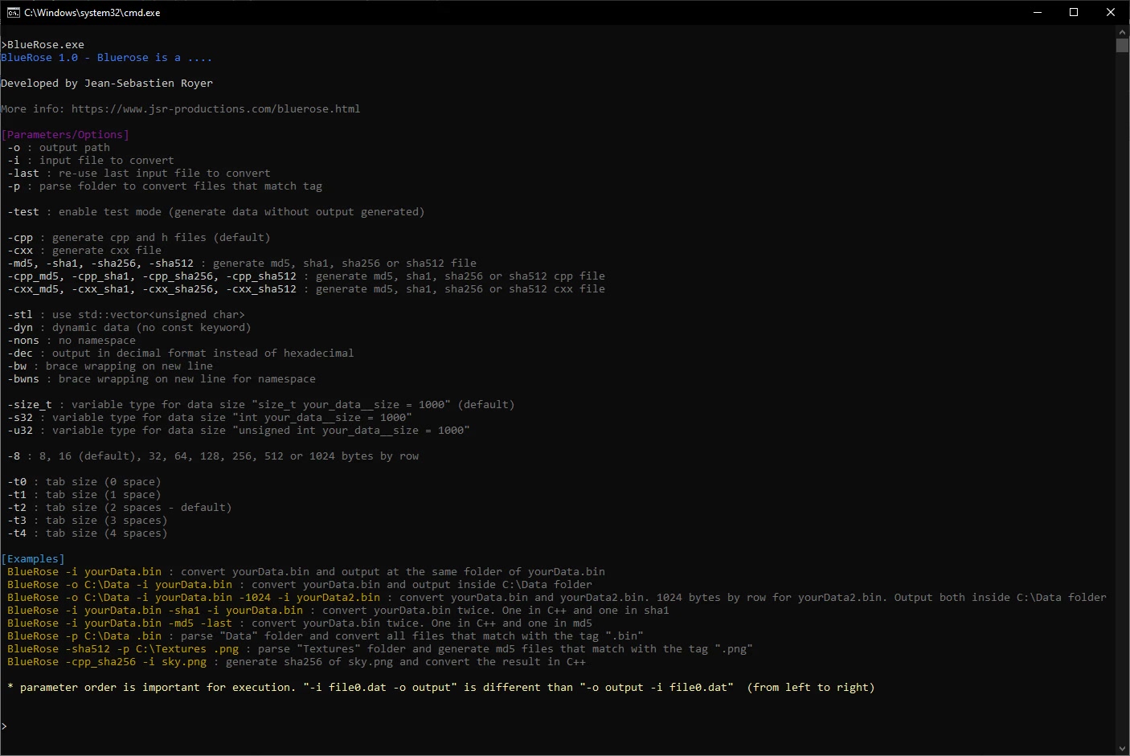The image size is (1130, 756).
Task: Click the [Parameters/Options] header text
Action: (65, 134)
